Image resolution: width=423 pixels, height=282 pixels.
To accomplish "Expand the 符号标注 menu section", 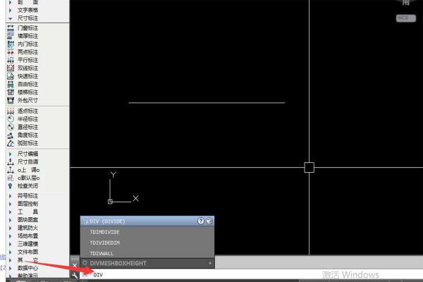I will [27, 196].
